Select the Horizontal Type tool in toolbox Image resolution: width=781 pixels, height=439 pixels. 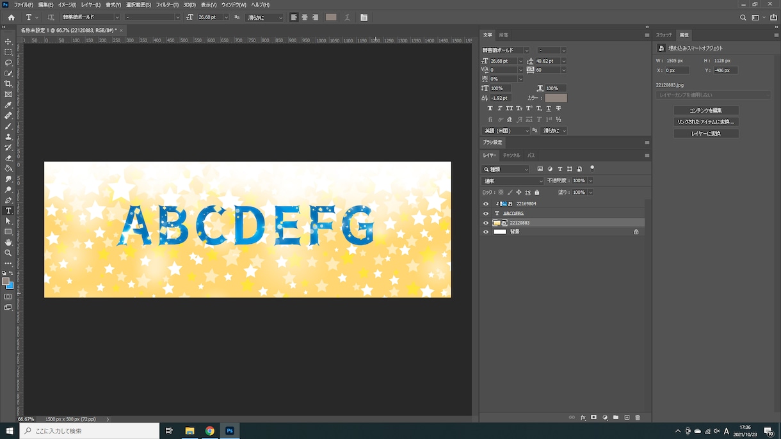pos(8,211)
